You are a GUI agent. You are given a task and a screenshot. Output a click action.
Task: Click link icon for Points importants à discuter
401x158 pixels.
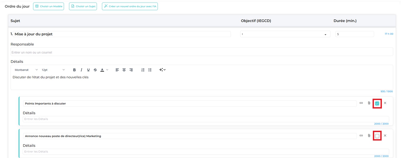[x=361, y=103]
